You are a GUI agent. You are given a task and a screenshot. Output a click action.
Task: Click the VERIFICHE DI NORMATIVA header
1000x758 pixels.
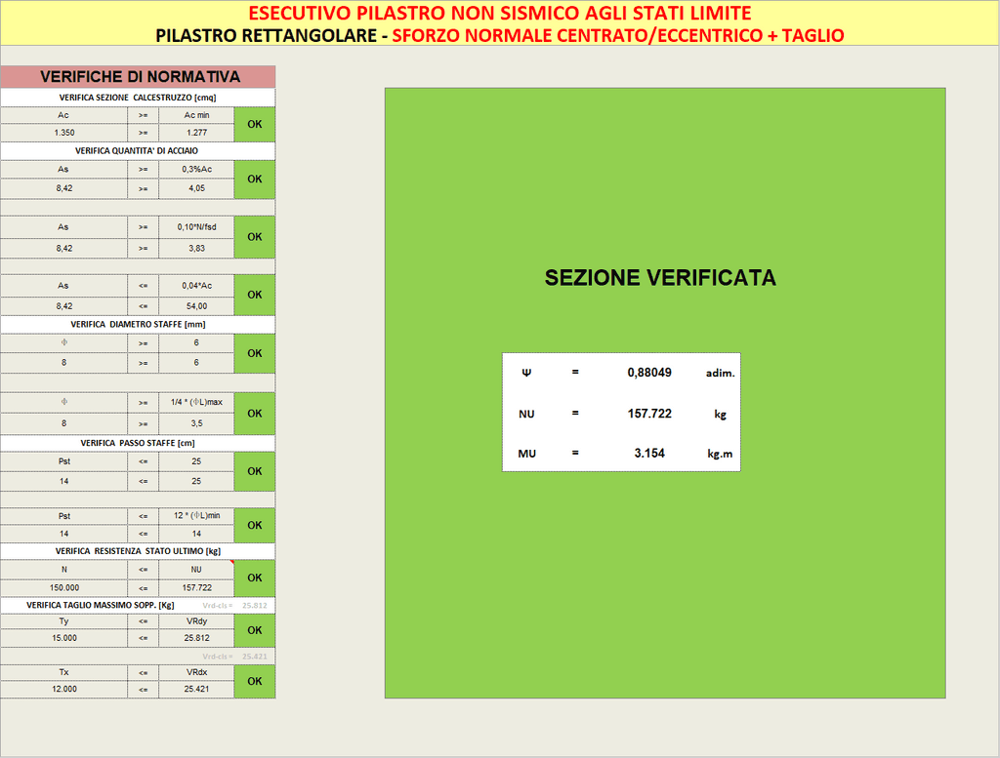click(x=138, y=77)
